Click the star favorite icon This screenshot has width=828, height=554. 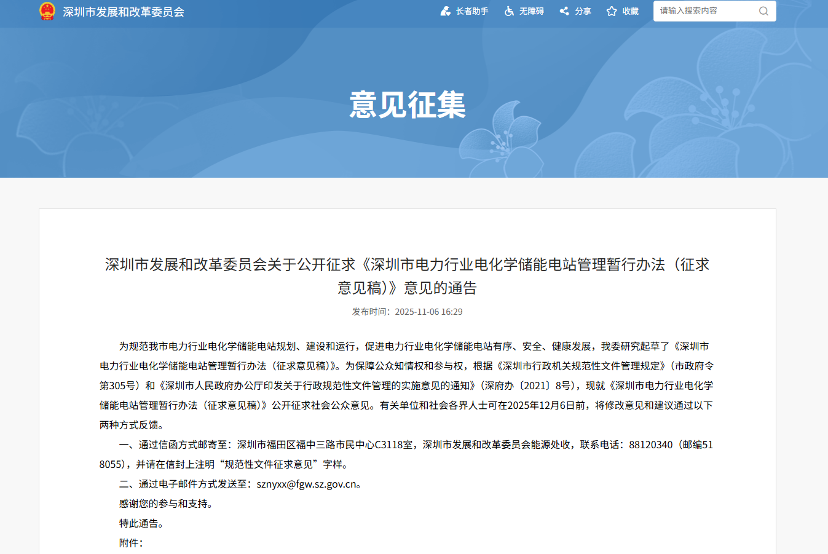tap(612, 11)
